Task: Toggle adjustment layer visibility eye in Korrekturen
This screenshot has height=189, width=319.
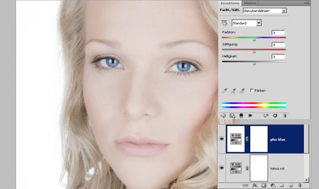Action: click(x=250, y=115)
